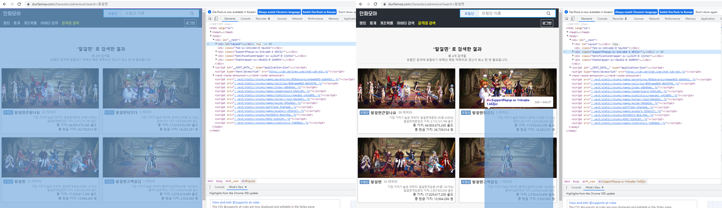This screenshot has height=208, width=722.
Task: Select the Elements tab in right DevTools
Action: pos(587,18)
